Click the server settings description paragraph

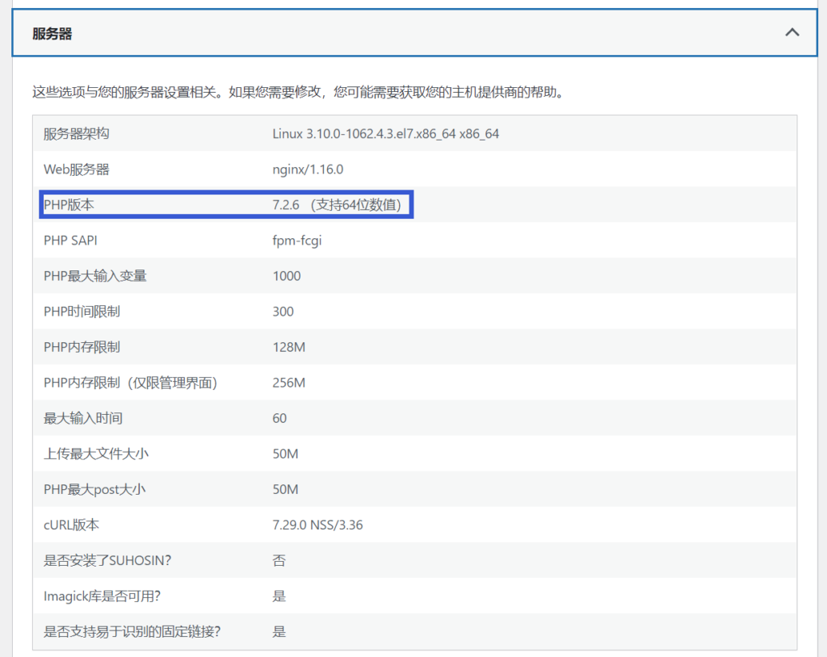(x=297, y=92)
